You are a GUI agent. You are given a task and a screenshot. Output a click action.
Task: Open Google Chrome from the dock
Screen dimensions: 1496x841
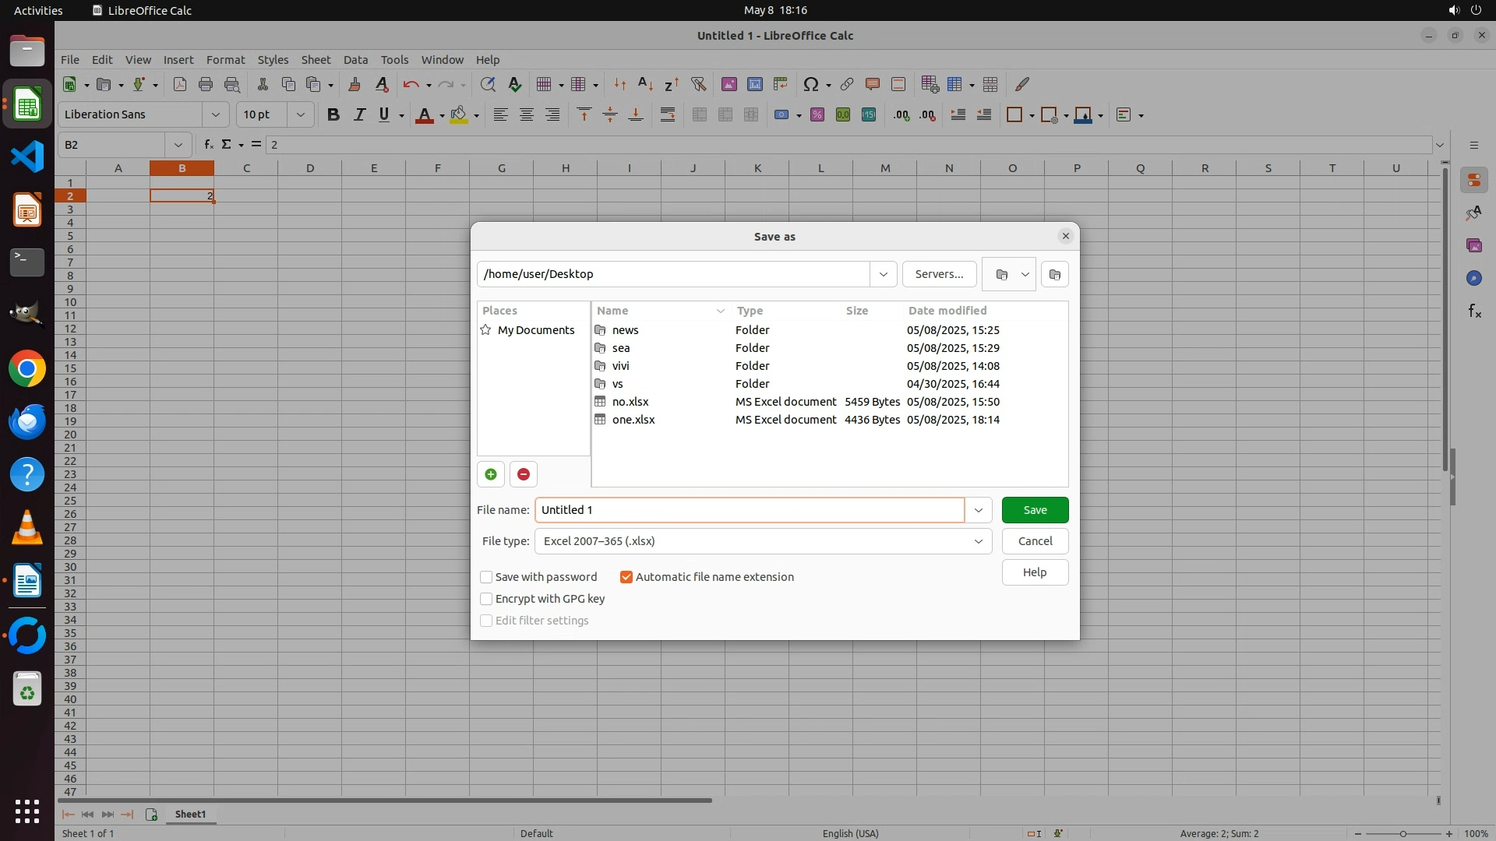coord(27,369)
